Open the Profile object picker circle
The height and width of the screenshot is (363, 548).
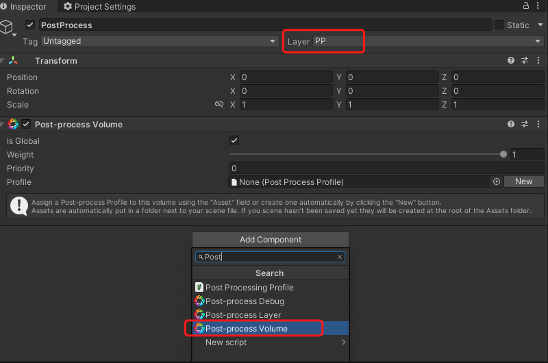tap(497, 182)
